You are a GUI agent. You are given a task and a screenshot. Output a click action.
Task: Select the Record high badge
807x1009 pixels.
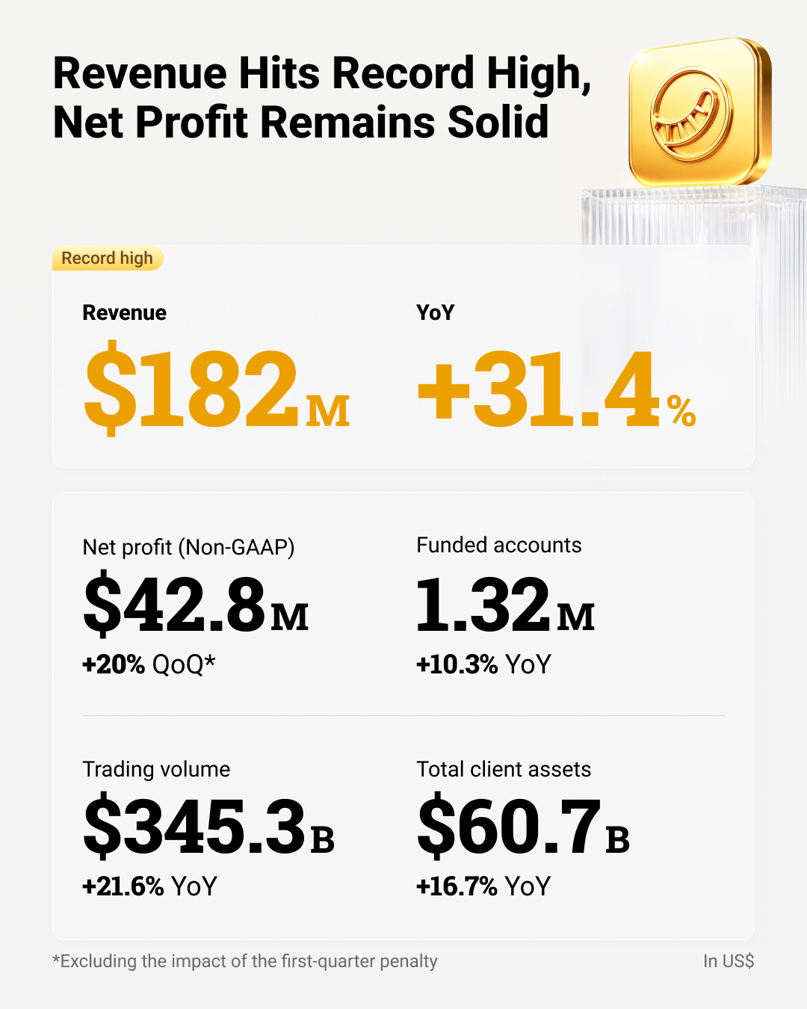[x=108, y=259]
